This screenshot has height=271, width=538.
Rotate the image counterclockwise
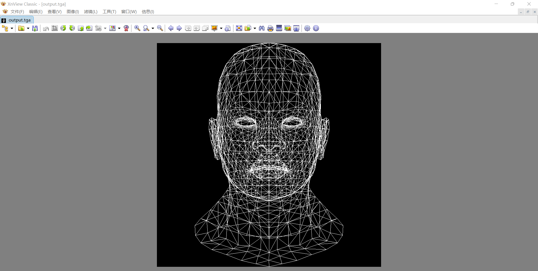63,28
